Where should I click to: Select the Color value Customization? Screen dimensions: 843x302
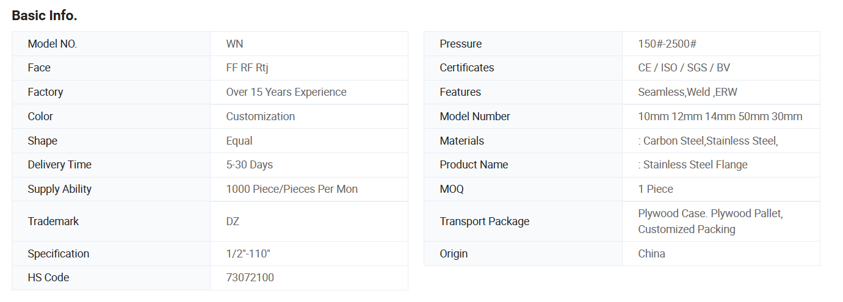(261, 117)
